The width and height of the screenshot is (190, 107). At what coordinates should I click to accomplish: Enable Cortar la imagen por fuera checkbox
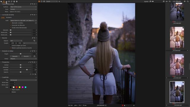[x=11, y=45]
